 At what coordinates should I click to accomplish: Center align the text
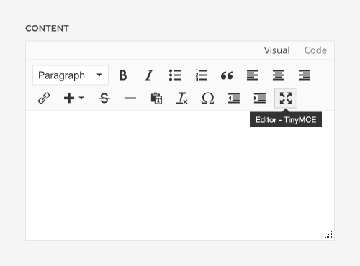pos(279,75)
